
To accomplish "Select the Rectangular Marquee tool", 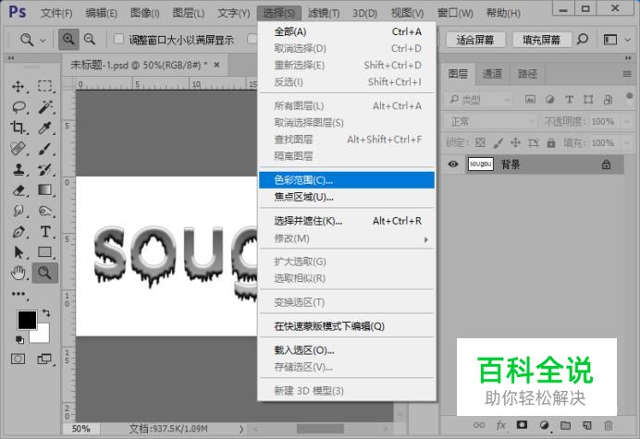I will pos(45,86).
